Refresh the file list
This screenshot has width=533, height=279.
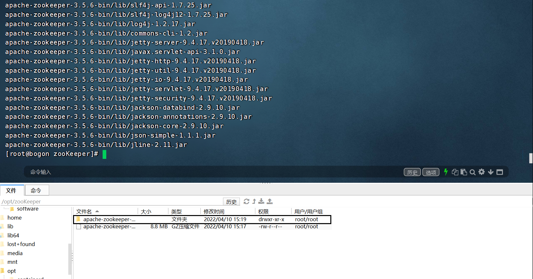tap(246, 201)
